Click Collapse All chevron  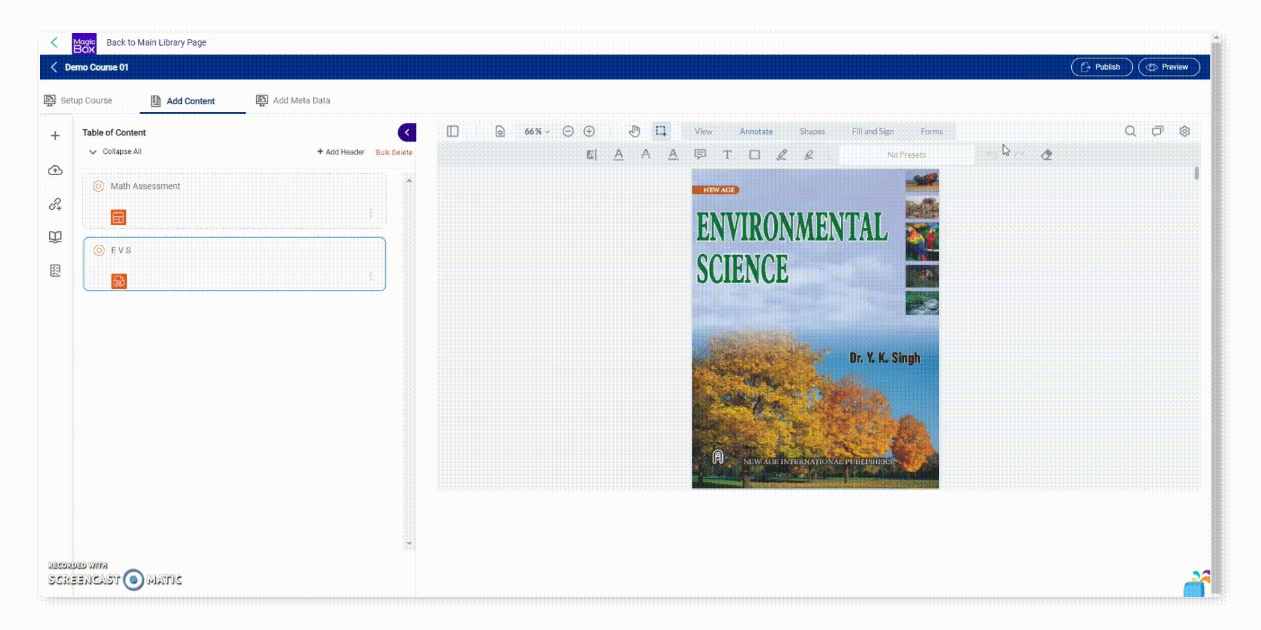[93, 152]
